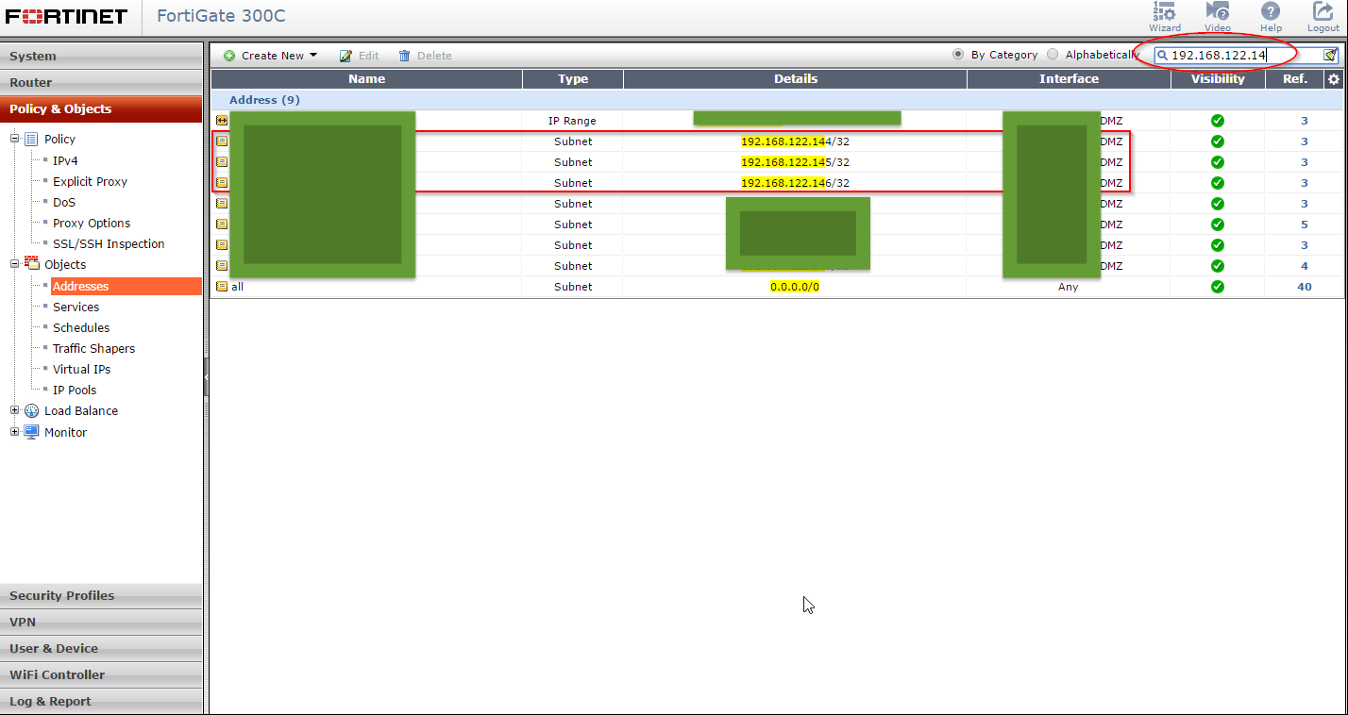Expand the Monitor tree node

[x=15, y=432]
